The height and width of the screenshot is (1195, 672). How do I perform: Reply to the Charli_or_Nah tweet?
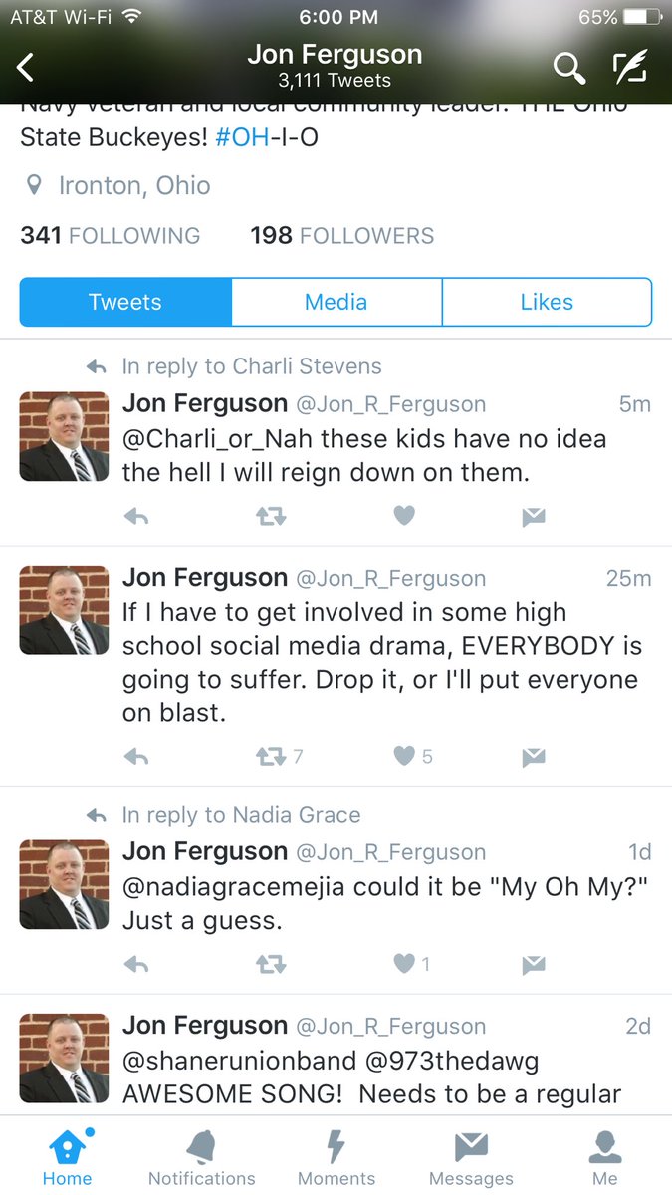(136, 516)
